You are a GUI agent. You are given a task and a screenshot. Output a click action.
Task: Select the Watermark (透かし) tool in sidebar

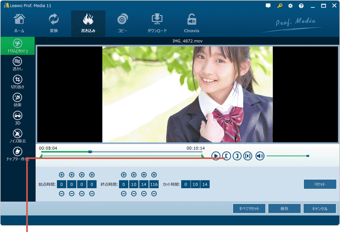(x=18, y=64)
